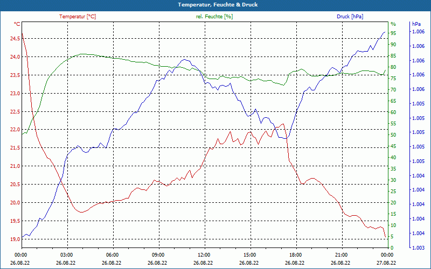
Task: Click the 27.08.22 date label
Action: tap(386, 263)
